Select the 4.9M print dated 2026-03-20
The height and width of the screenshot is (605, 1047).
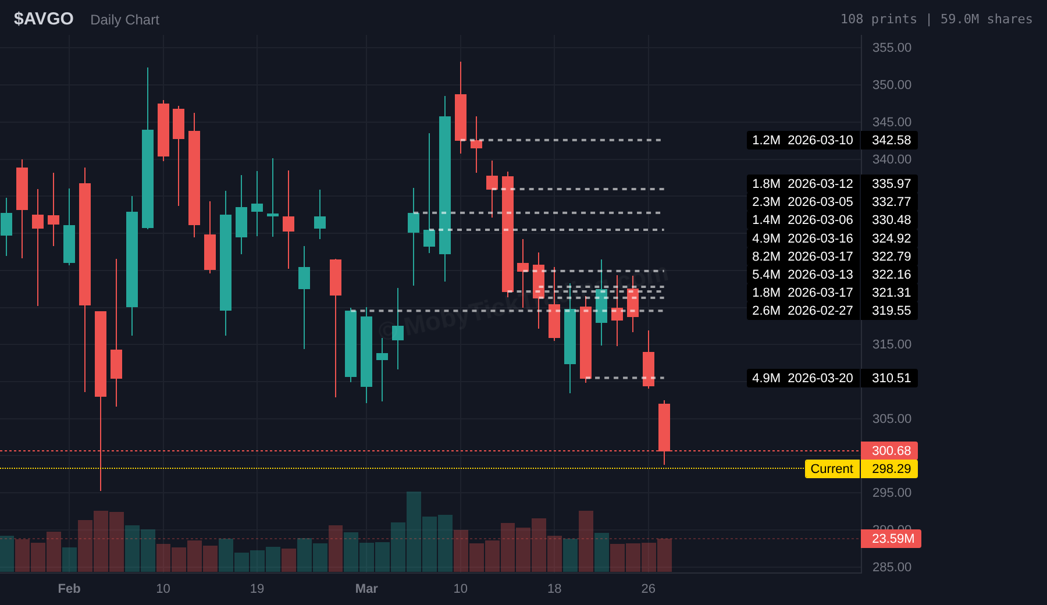(x=802, y=378)
